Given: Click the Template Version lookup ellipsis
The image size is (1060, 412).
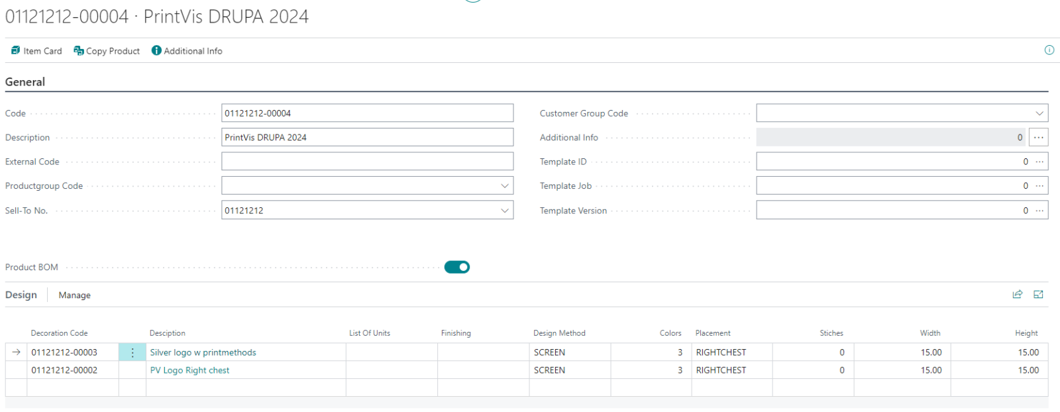Looking at the screenshot, I should point(1039,211).
